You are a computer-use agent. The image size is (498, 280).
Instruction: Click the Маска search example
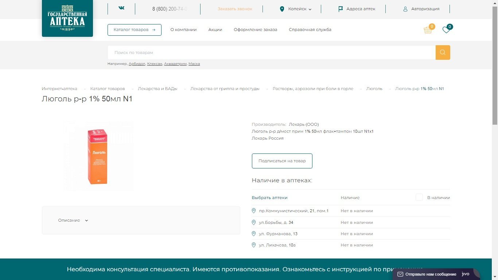tap(194, 64)
